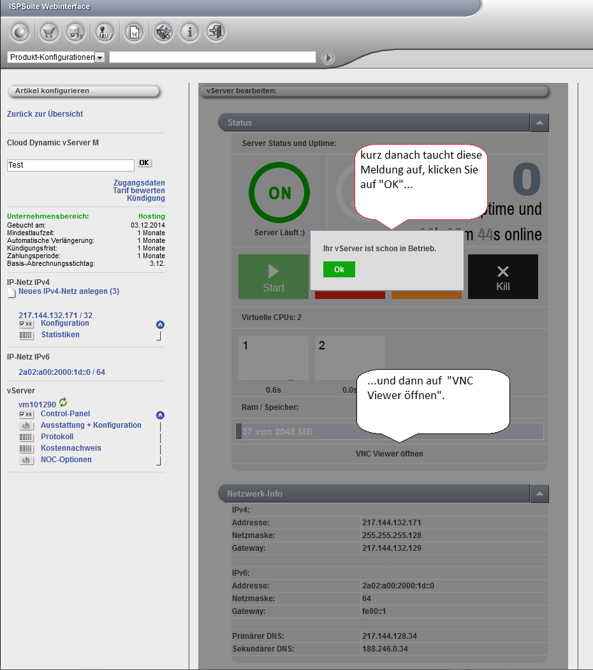Open Control-Panel under vServer
The width and height of the screenshot is (593, 670).
(x=65, y=414)
